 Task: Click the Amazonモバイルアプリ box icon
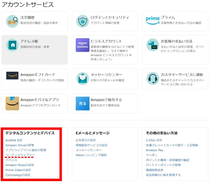coord(12,103)
